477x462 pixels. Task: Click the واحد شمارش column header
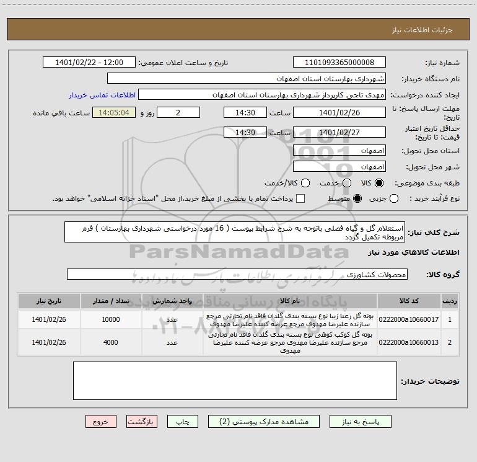pos(172,301)
